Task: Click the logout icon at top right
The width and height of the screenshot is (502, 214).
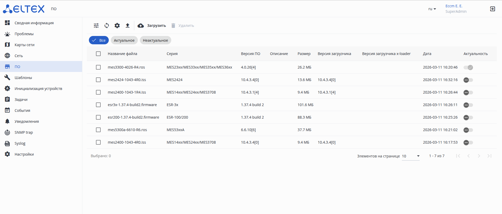Action: pyautogui.click(x=492, y=9)
